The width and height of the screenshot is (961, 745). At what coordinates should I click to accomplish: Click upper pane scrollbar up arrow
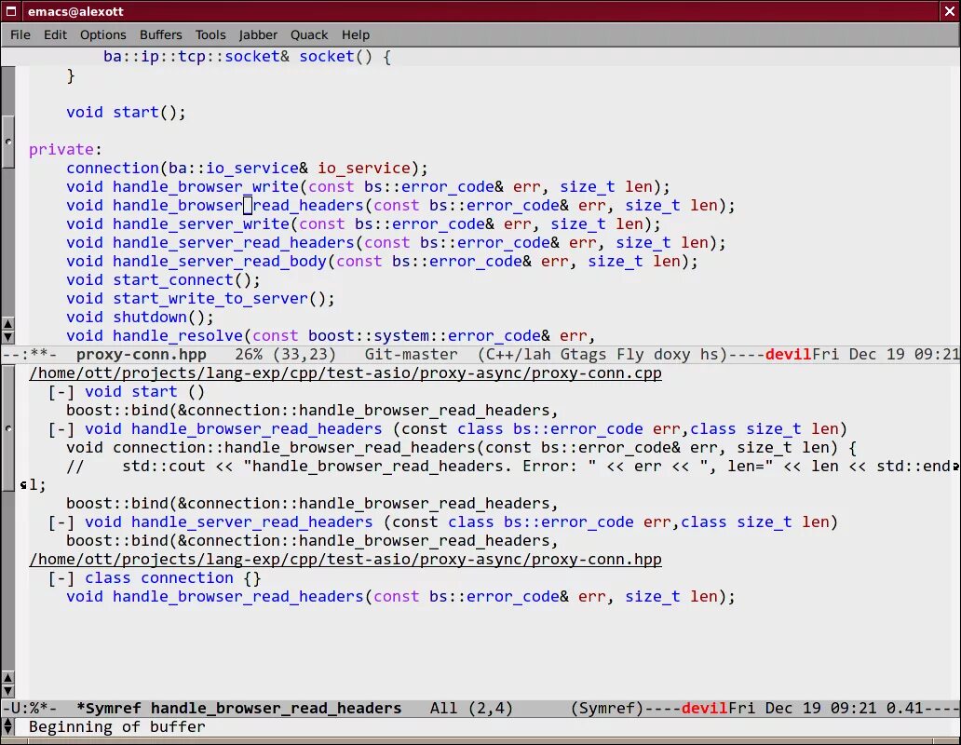8,323
